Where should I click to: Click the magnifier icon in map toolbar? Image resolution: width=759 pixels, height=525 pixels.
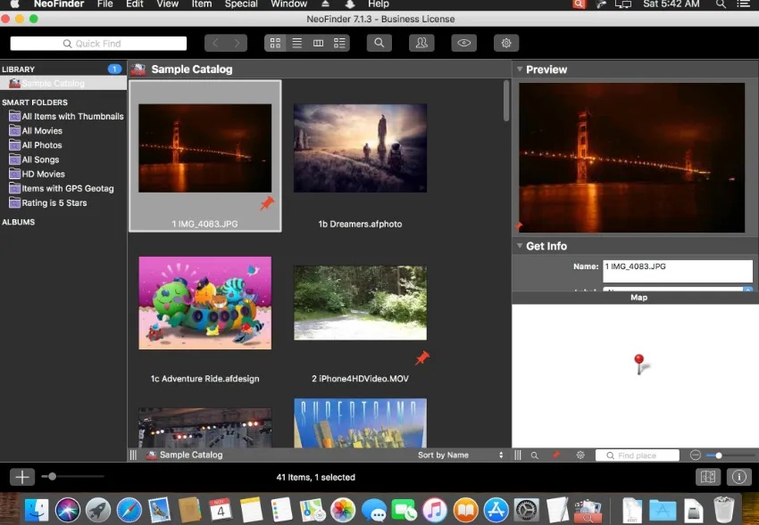(x=534, y=455)
